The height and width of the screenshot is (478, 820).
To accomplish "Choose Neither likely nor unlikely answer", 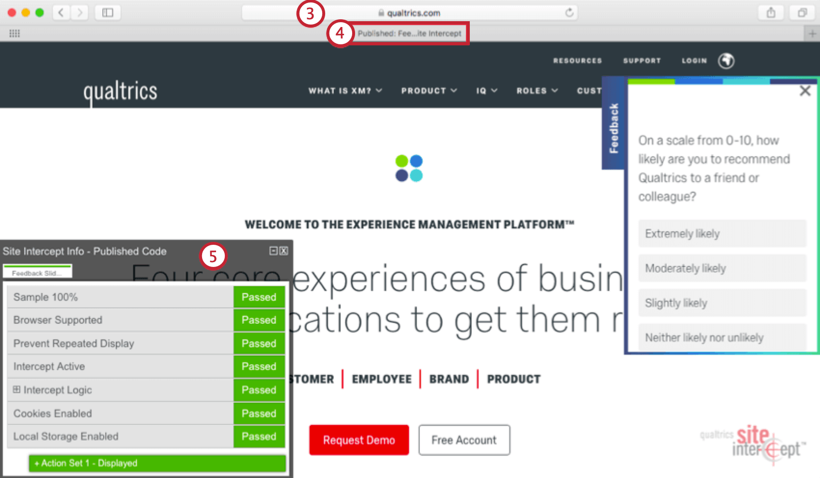I will pos(722,337).
